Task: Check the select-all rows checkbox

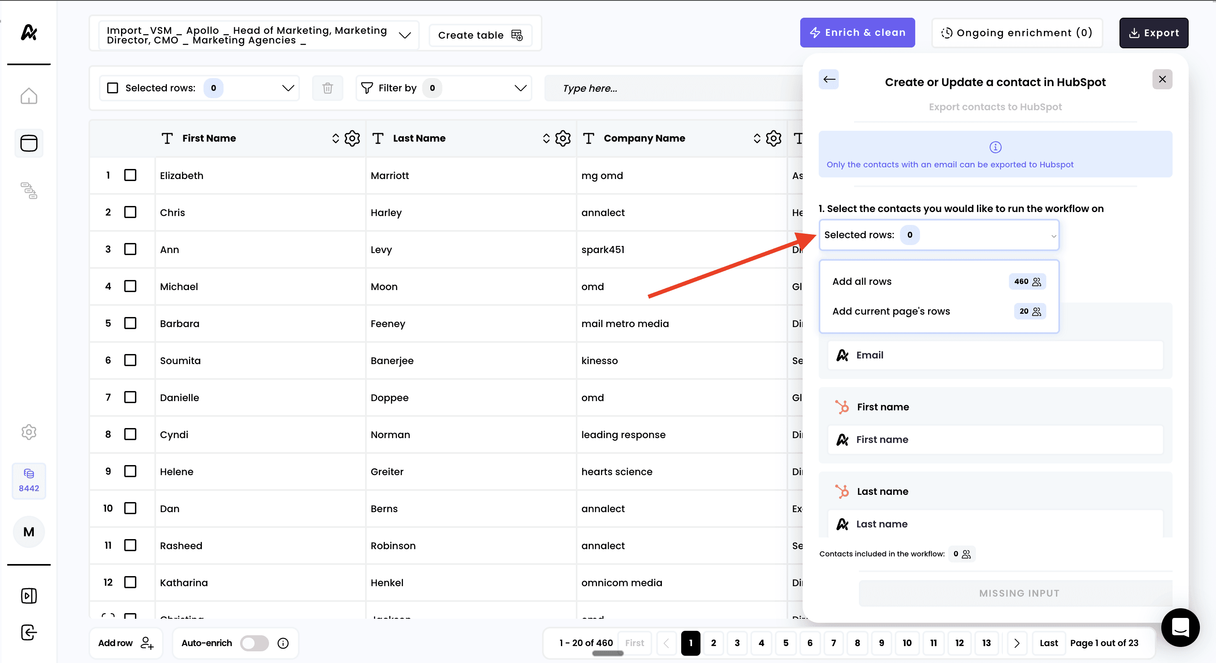Action: (112, 88)
